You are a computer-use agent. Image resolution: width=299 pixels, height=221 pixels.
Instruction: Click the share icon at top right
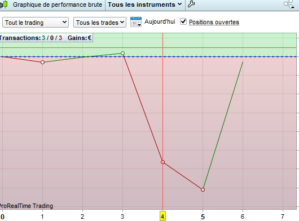(x=289, y=5)
